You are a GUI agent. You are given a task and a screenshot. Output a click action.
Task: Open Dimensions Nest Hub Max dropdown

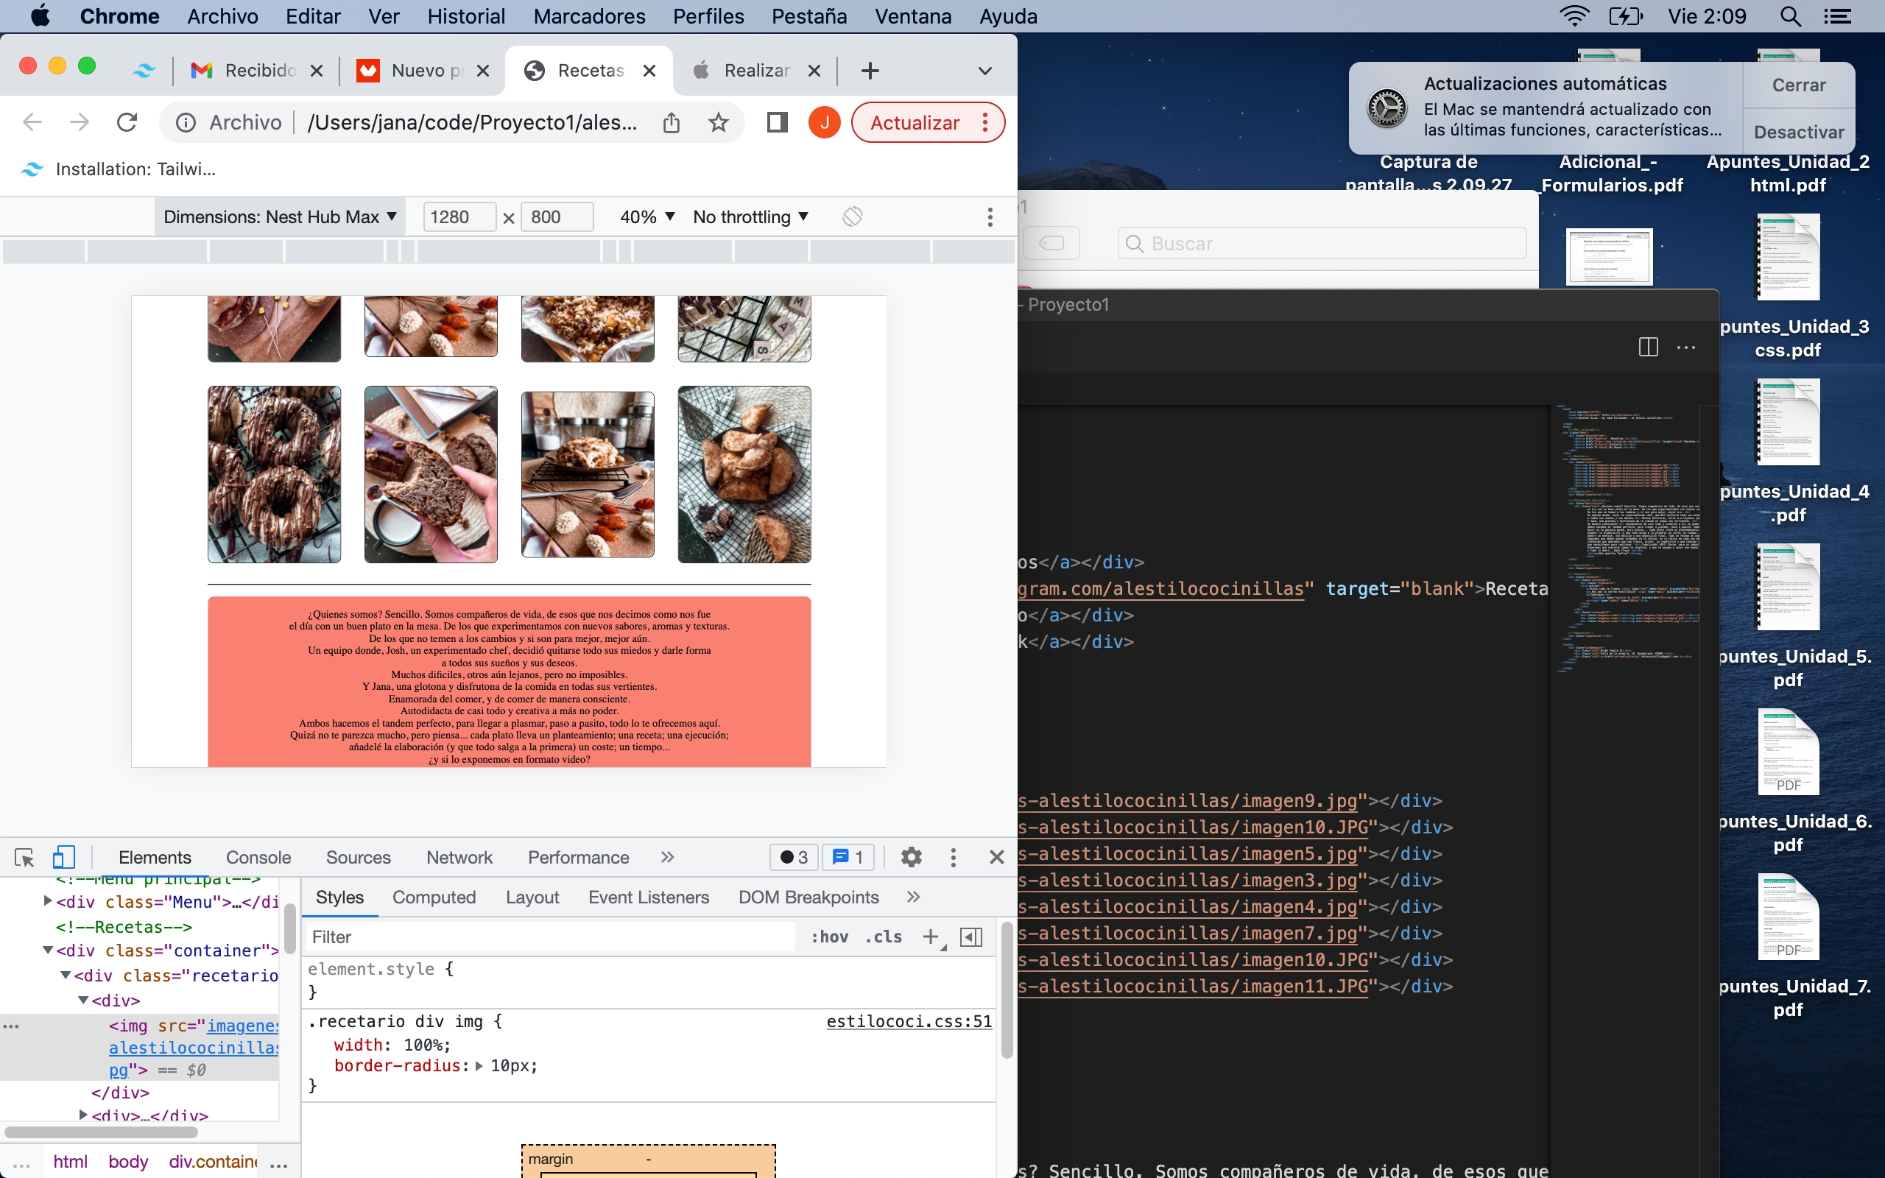tap(280, 216)
